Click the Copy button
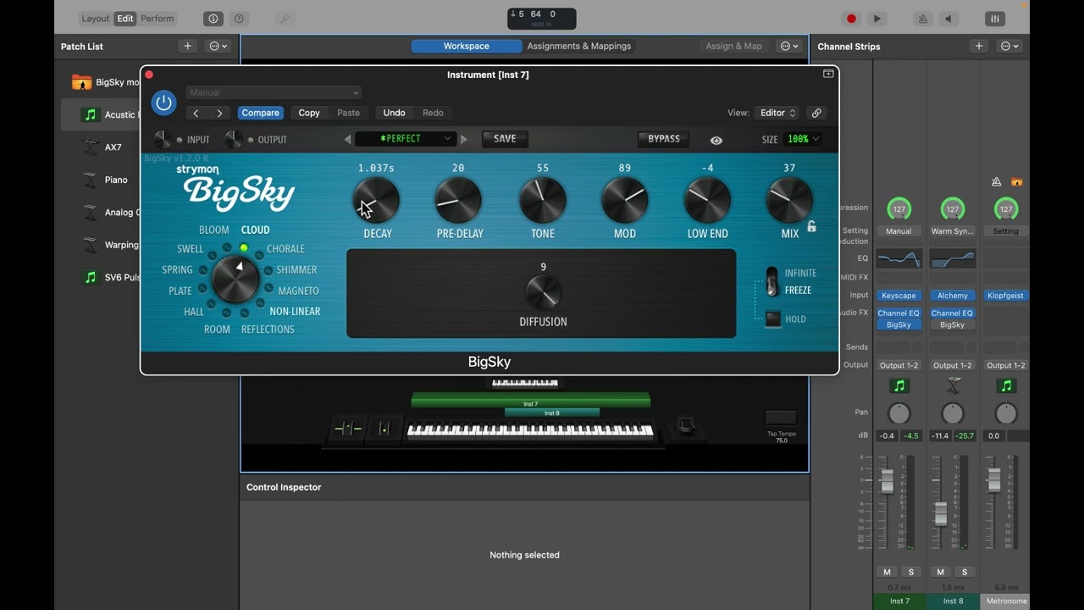Viewport: 1084px width, 610px height. pos(309,113)
